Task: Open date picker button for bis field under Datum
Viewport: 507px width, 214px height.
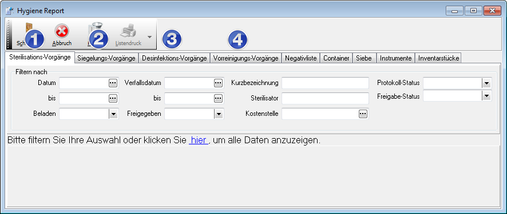Action: [113, 99]
